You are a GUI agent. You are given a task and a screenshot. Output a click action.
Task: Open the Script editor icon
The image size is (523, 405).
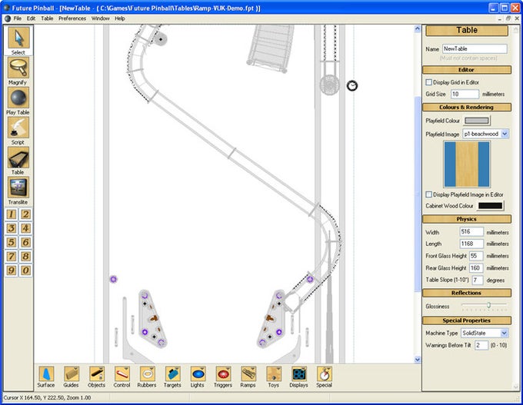tap(18, 128)
